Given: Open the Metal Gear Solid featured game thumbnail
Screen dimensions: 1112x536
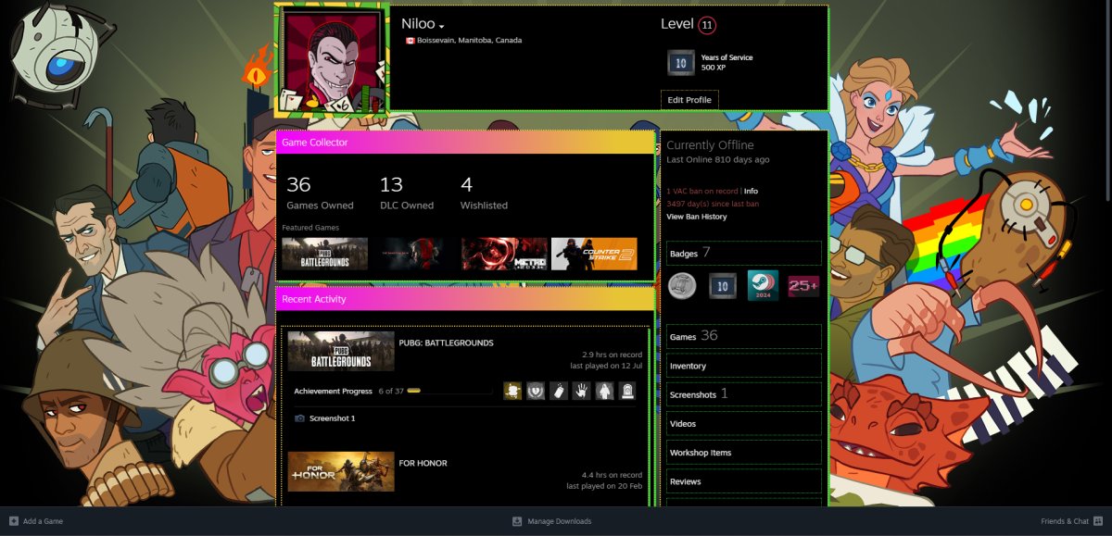Looking at the screenshot, I should pos(414,254).
